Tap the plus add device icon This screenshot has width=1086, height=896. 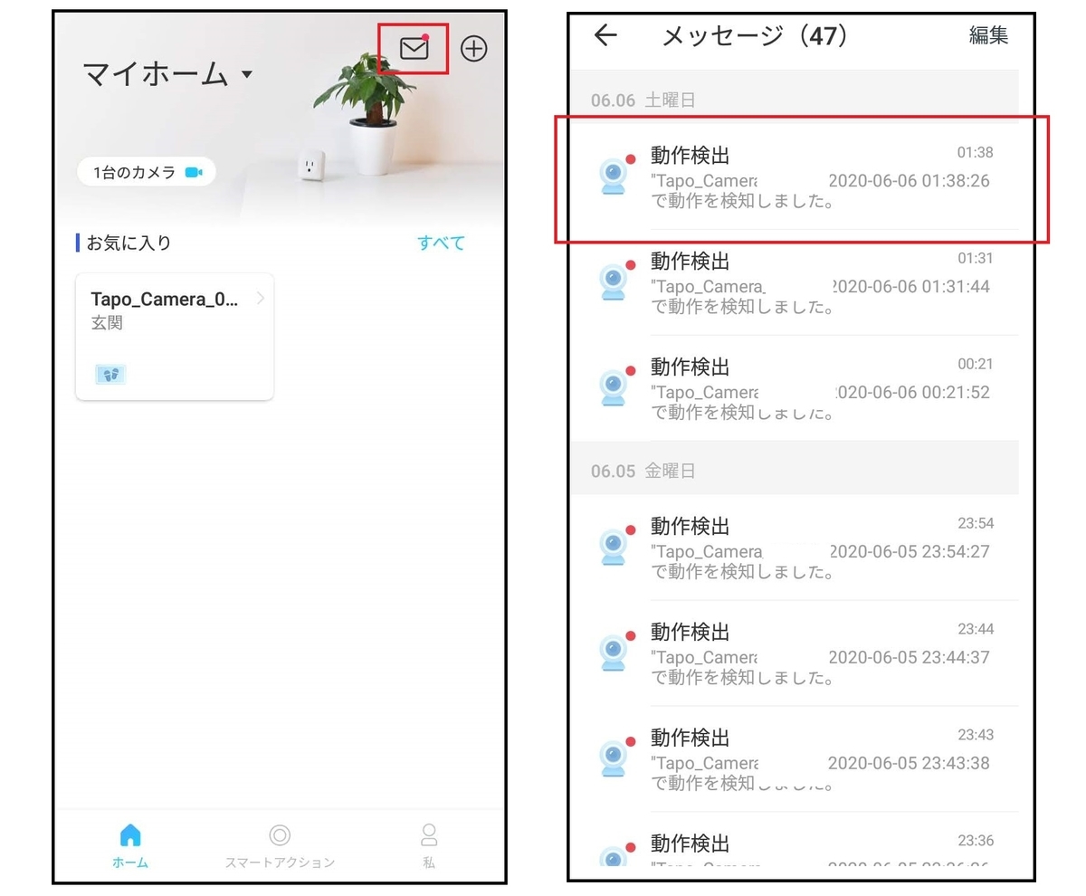[x=473, y=49]
